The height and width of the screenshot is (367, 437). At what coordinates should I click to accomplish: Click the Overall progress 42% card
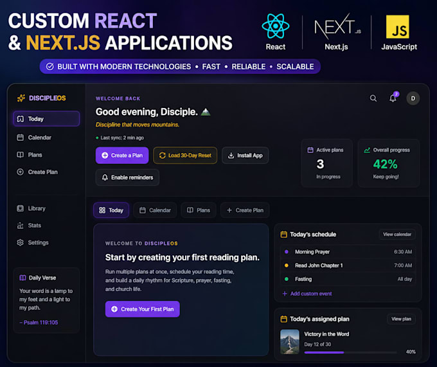coord(389,163)
